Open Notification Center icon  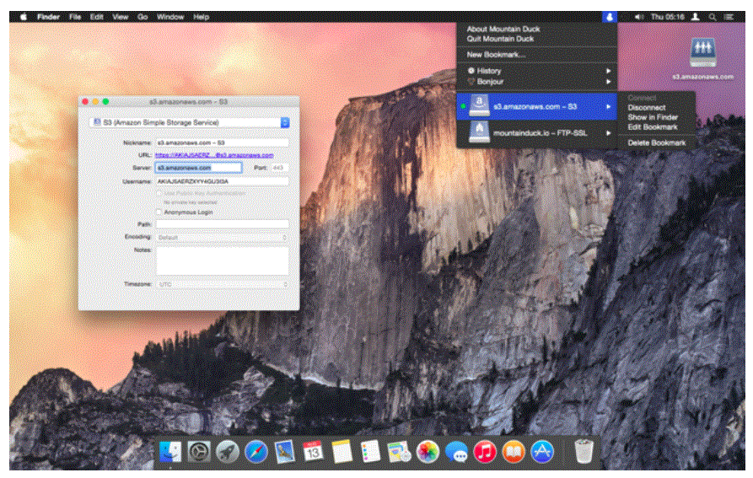(x=729, y=17)
